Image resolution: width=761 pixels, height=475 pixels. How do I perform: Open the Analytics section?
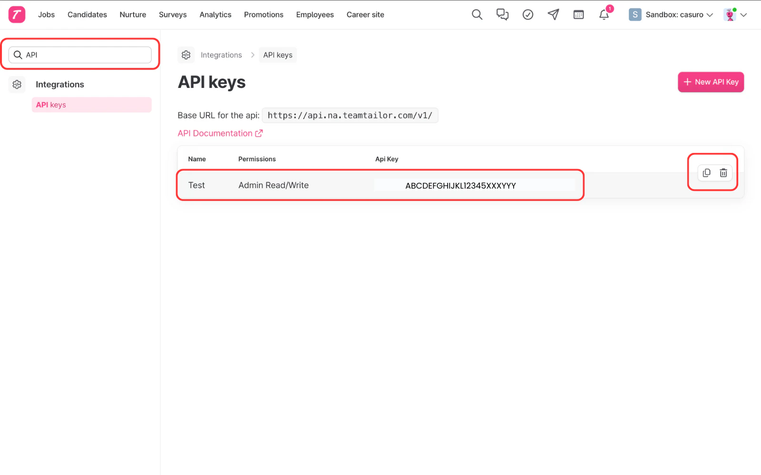[x=215, y=15]
